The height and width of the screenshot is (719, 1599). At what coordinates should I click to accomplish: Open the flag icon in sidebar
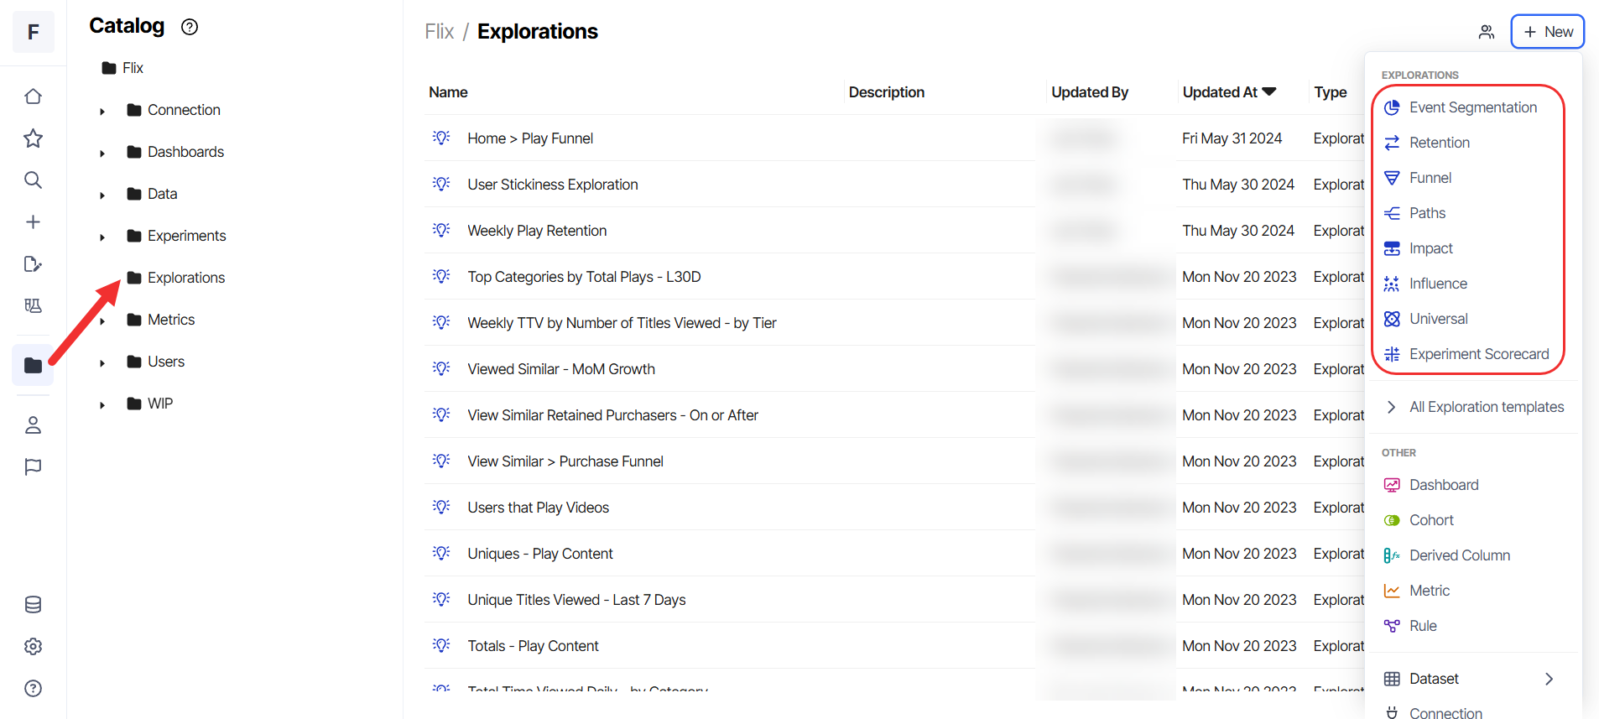pyautogui.click(x=33, y=467)
